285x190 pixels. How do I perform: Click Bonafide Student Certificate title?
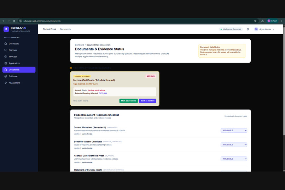pyautogui.click(x=88, y=142)
